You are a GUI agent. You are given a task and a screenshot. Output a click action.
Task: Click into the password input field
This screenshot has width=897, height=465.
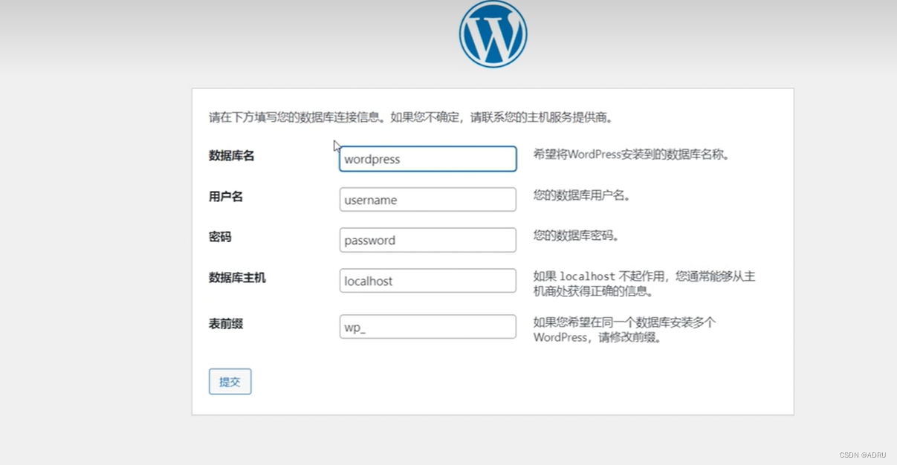(x=428, y=240)
